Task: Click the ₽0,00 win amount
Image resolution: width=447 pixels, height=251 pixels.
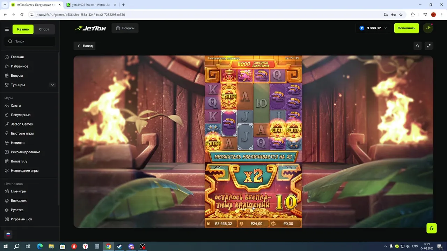Action: point(285,223)
